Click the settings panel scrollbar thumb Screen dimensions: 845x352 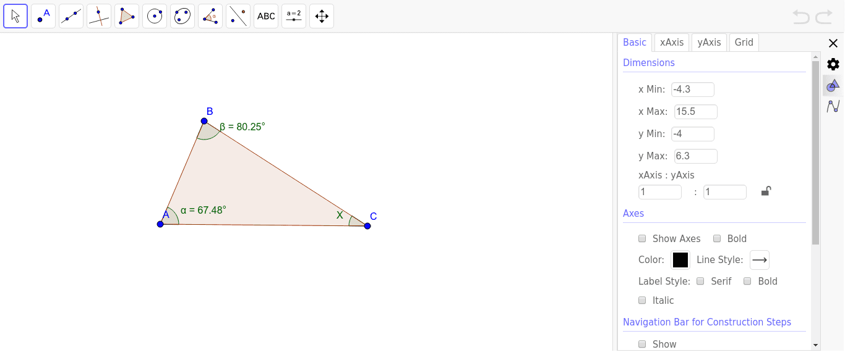(815, 153)
